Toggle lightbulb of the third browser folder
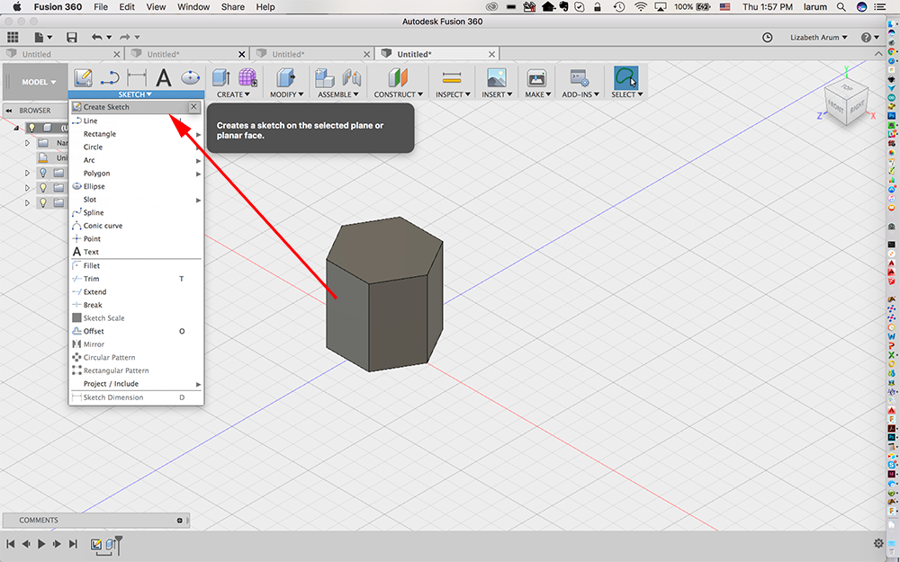900x562 pixels. [x=43, y=173]
